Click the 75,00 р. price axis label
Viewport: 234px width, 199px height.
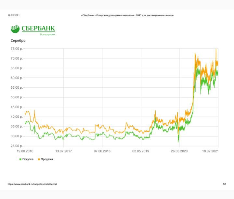[x=17, y=49]
